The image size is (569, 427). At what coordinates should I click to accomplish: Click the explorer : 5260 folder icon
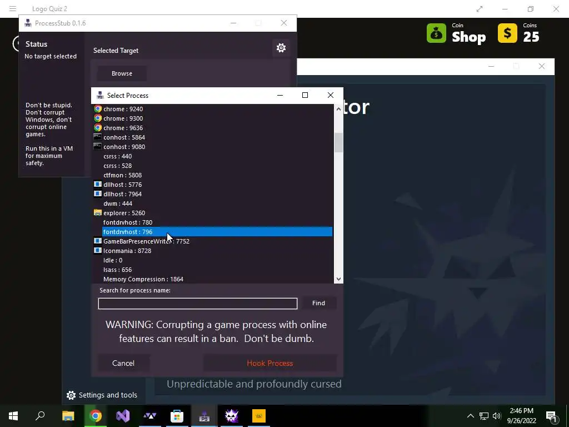(x=98, y=212)
